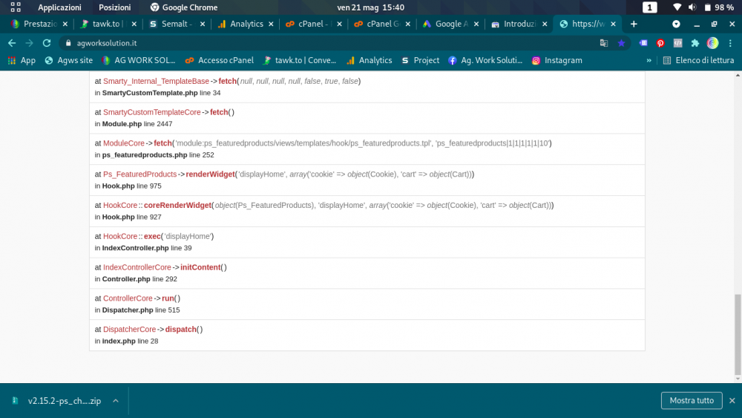Open the extensions puzzle icon
742x418 pixels.
click(x=695, y=43)
